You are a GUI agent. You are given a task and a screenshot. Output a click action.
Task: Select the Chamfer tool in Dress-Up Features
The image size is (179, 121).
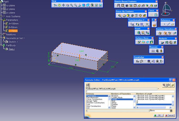pyautogui.click(x=124, y=15)
